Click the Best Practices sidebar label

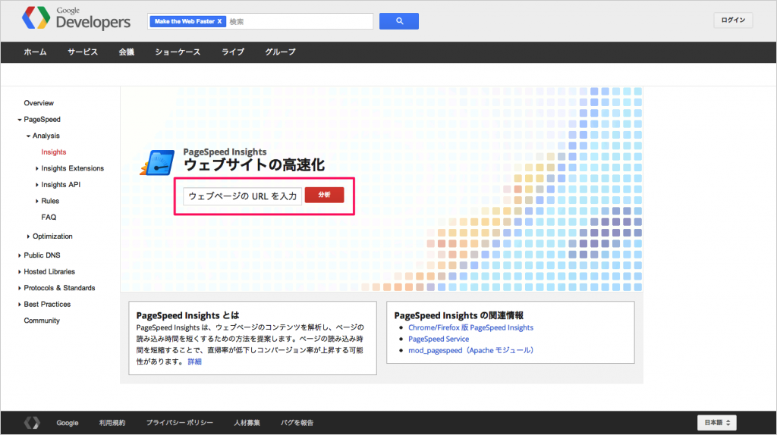coord(47,304)
